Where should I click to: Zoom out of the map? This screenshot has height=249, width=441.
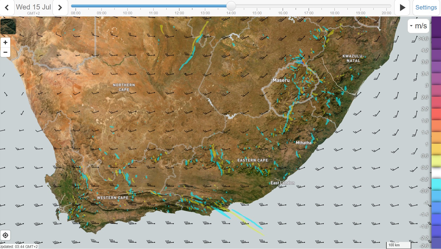pyautogui.click(x=5, y=52)
